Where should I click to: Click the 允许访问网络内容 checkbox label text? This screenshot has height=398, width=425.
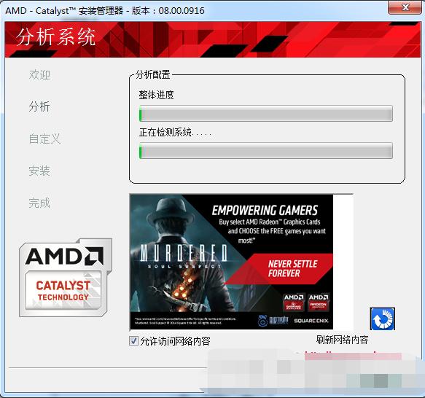point(175,341)
